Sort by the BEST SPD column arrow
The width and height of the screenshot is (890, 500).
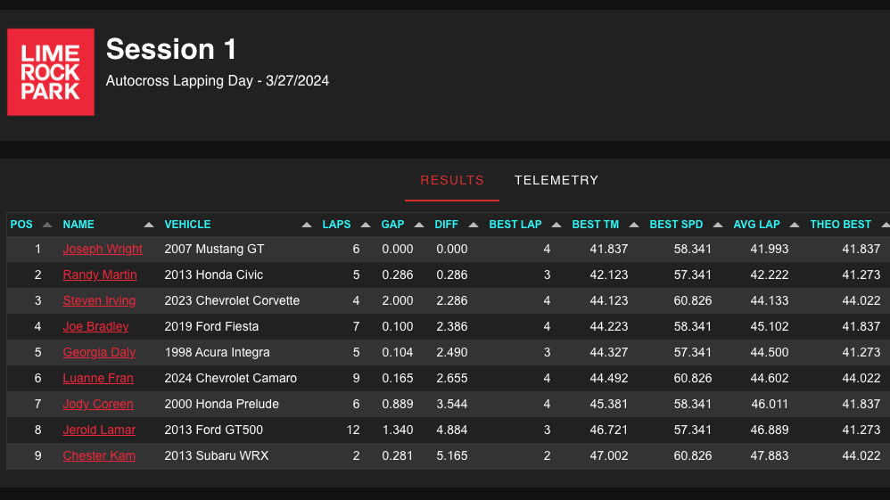718,225
